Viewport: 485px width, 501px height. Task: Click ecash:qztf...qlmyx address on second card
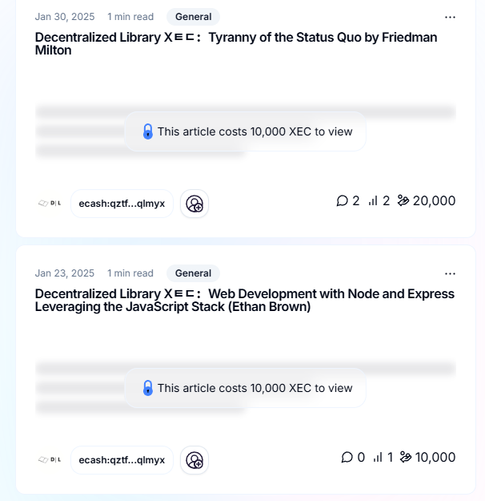pyautogui.click(x=122, y=460)
